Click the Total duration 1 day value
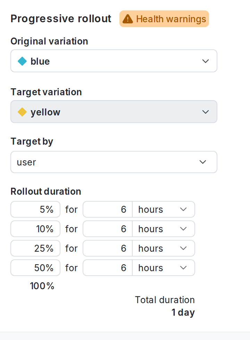The image size is (250, 340). click(x=183, y=312)
